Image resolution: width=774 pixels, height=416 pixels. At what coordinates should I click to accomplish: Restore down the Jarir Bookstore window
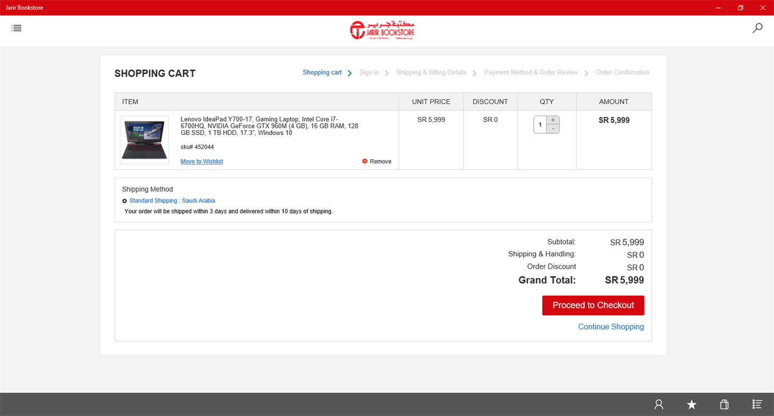coord(741,8)
